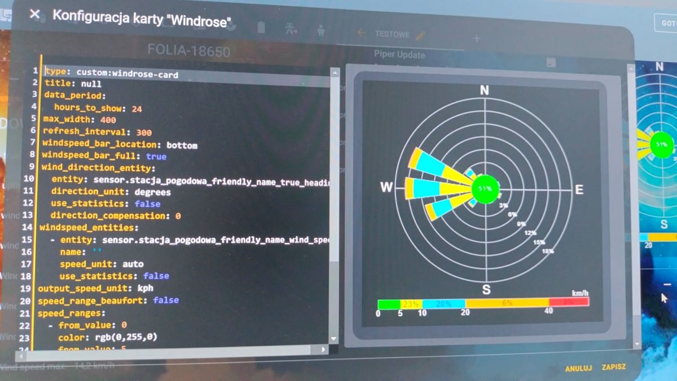Close the Windrose card configuration dialog
Image resolution: width=677 pixels, height=381 pixels.
point(34,14)
